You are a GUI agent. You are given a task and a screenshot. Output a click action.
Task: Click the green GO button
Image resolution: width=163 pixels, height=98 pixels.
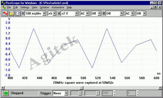[6, 93]
